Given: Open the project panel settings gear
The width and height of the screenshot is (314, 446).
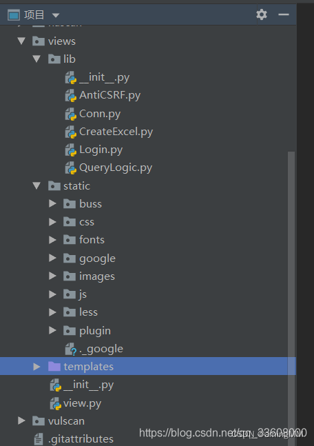Looking at the screenshot, I should pyautogui.click(x=262, y=14).
